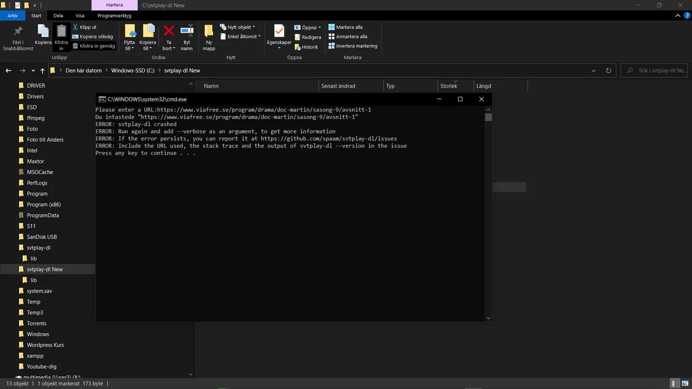Choose Kopiera sökväg in the ribbon
Image resolution: width=692 pixels, height=389 pixels.
click(92, 36)
